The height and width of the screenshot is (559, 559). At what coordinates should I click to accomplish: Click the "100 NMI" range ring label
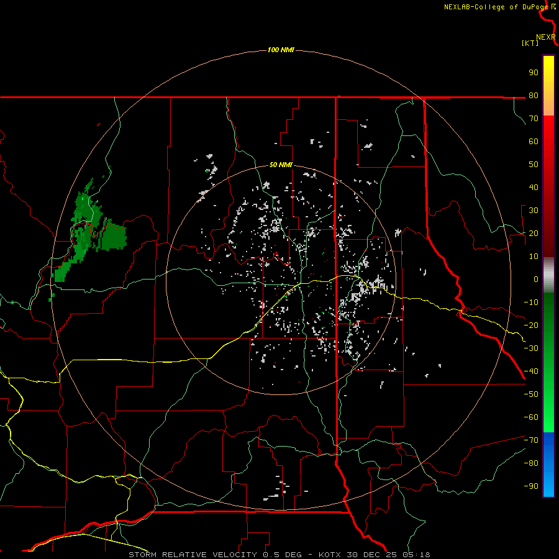pyautogui.click(x=281, y=50)
